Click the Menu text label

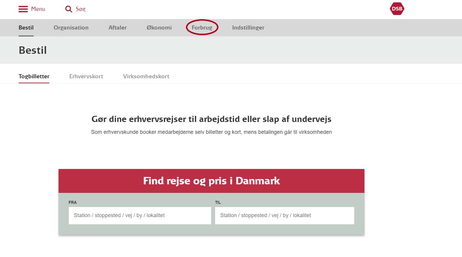pyautogui.click(x=38, y=9)
